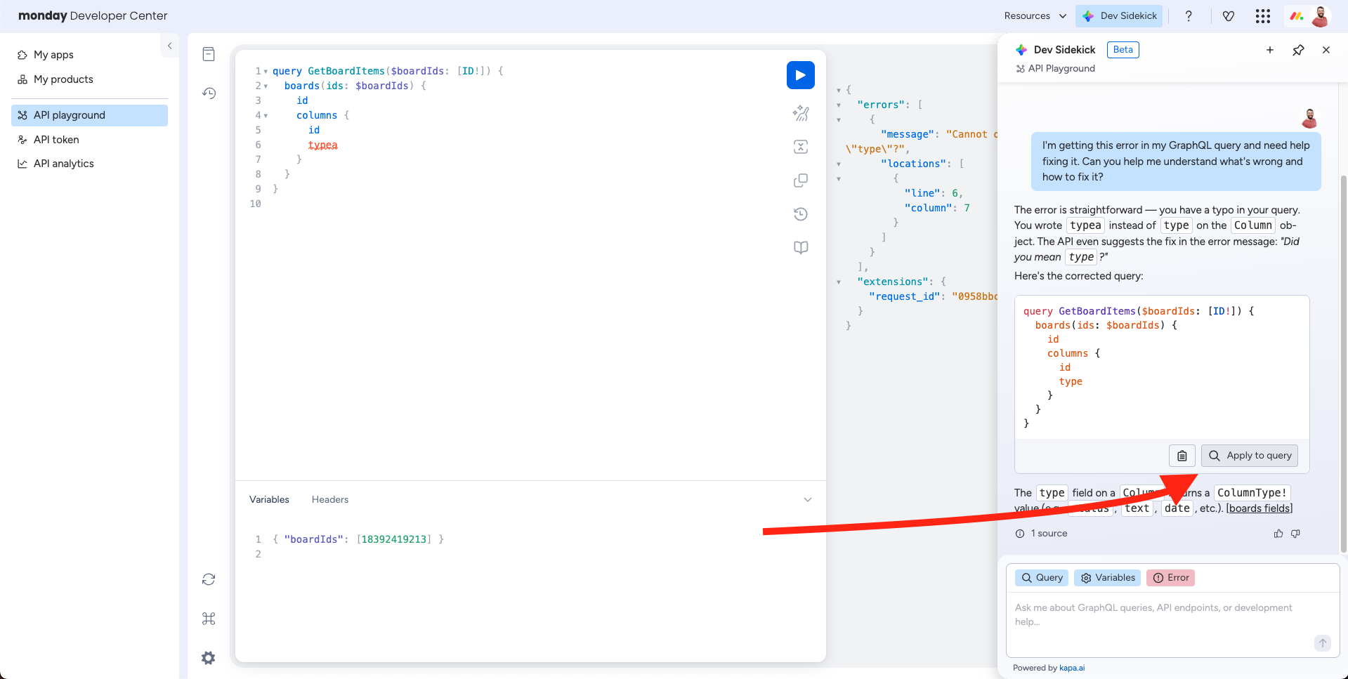Click the "message" key in the response
1348x679 pixels.
tap(908, 135)
